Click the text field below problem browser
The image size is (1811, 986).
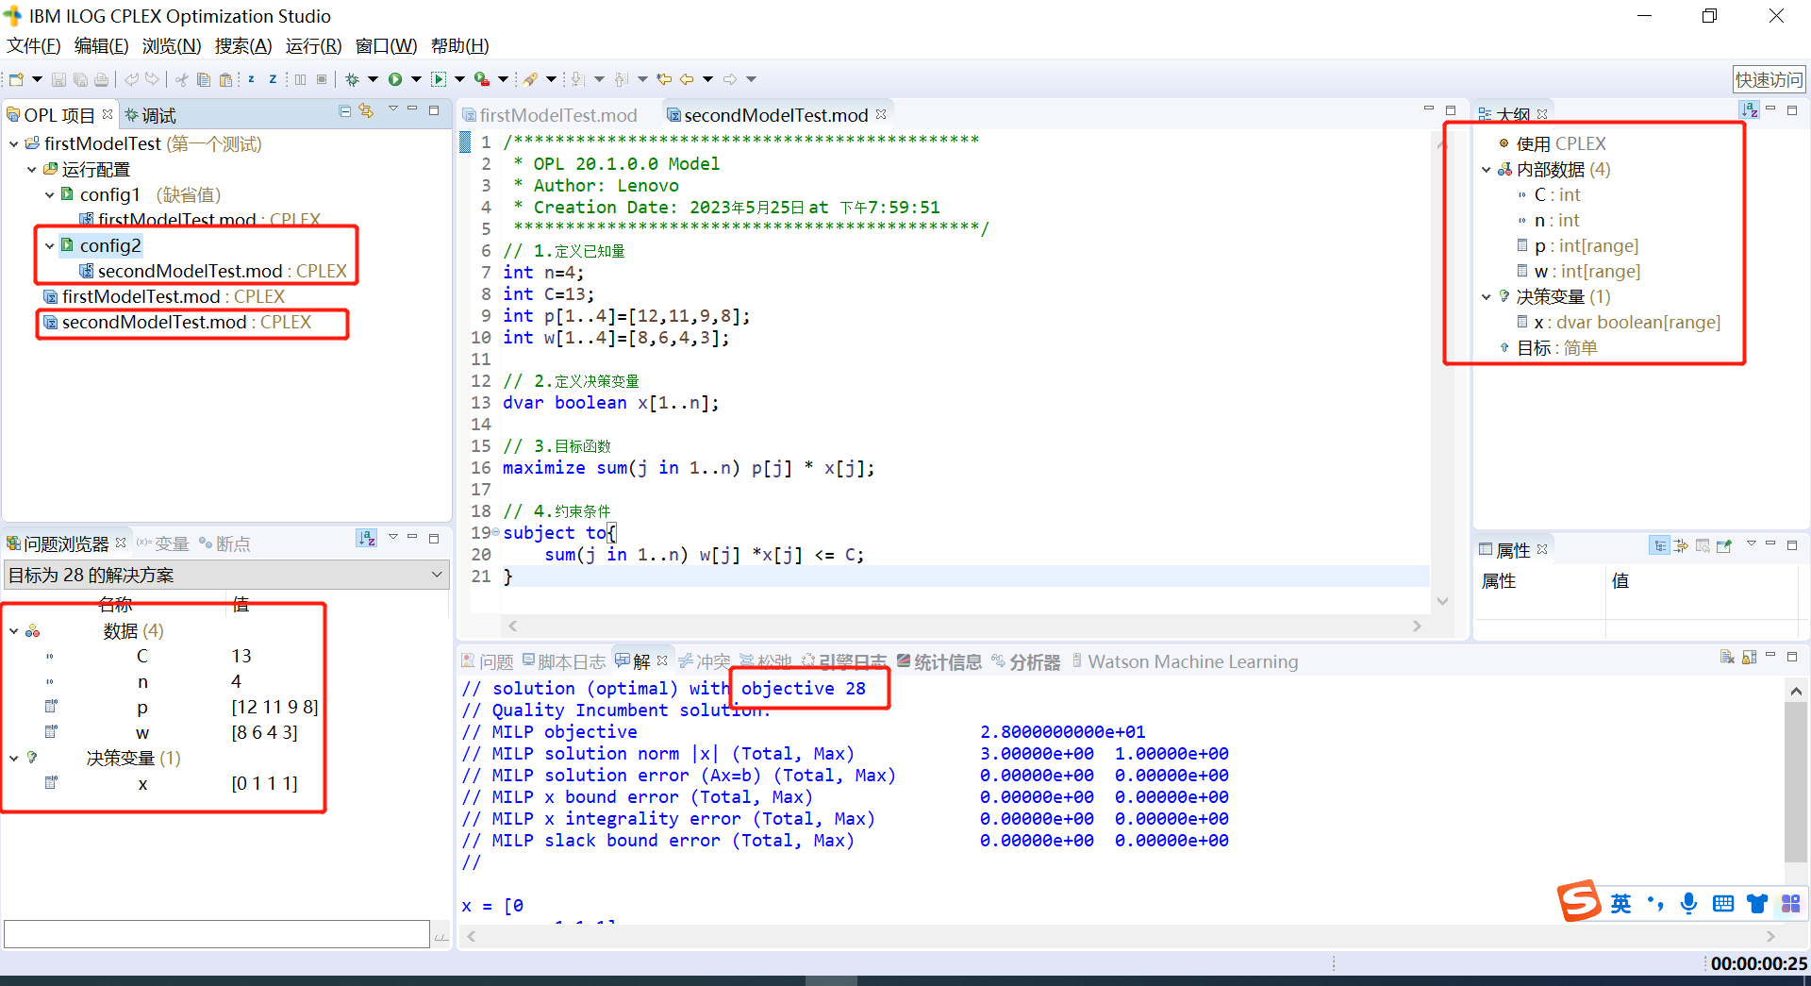217,934
